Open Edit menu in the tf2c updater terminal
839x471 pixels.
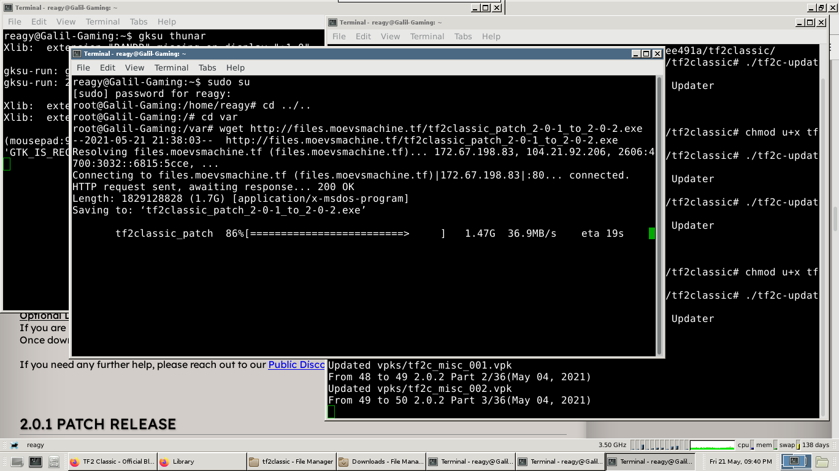pos(363,36)
